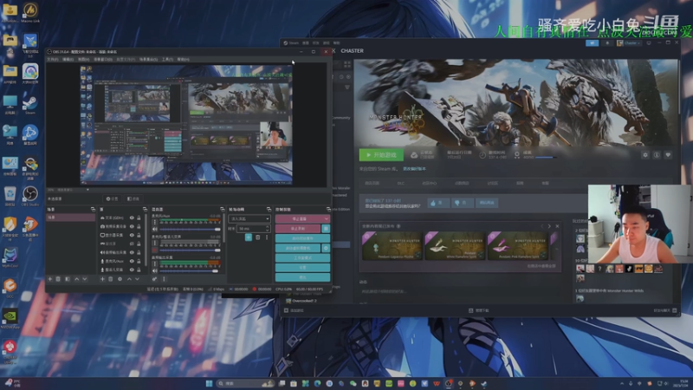Open advanced audio properties gear in OBS mixer
The height and width of the screenshot is (390, 693).
[155, 279]
